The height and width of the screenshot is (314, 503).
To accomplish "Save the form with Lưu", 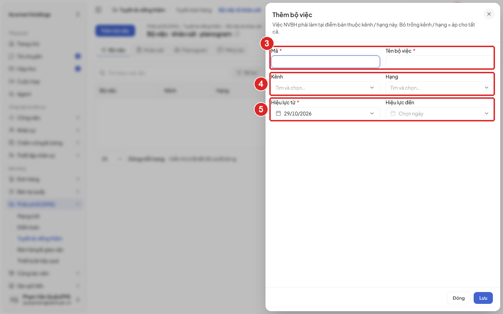I will coord(483,298).
